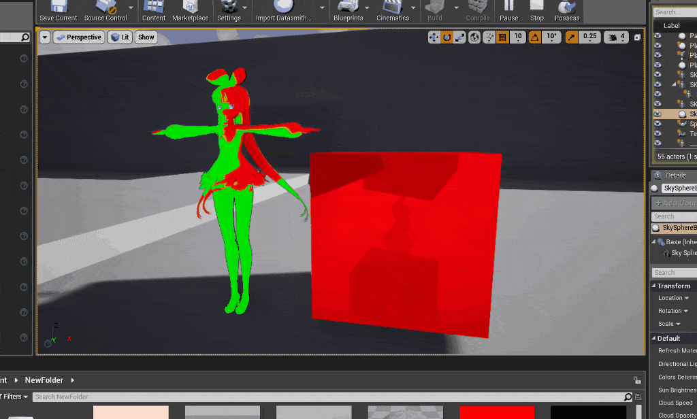
Task: Open the Marketplace from the toolbar
Action: coord(191,10)
